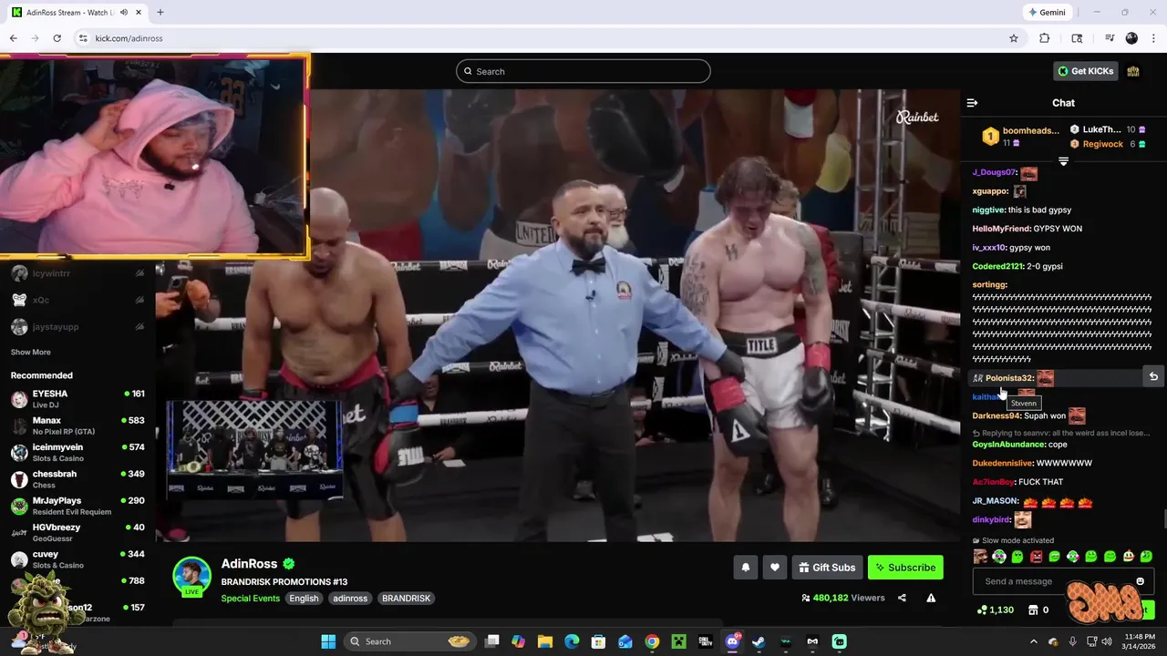
Task: Click the adinross tag
Action: pyautogui.click(x=350, y=599)
